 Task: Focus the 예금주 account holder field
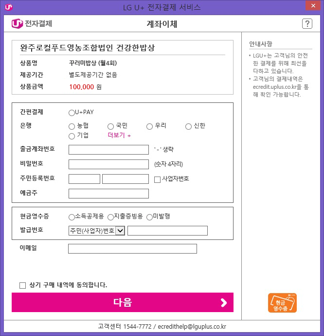pyautogui.click(x=108, y=194)
